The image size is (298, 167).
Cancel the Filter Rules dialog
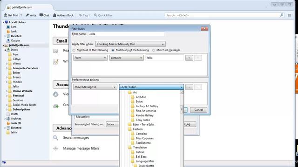point(199,110)
